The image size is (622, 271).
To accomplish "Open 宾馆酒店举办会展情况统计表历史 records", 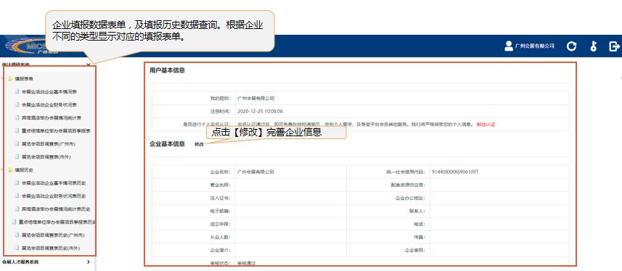I will [56, 209].
